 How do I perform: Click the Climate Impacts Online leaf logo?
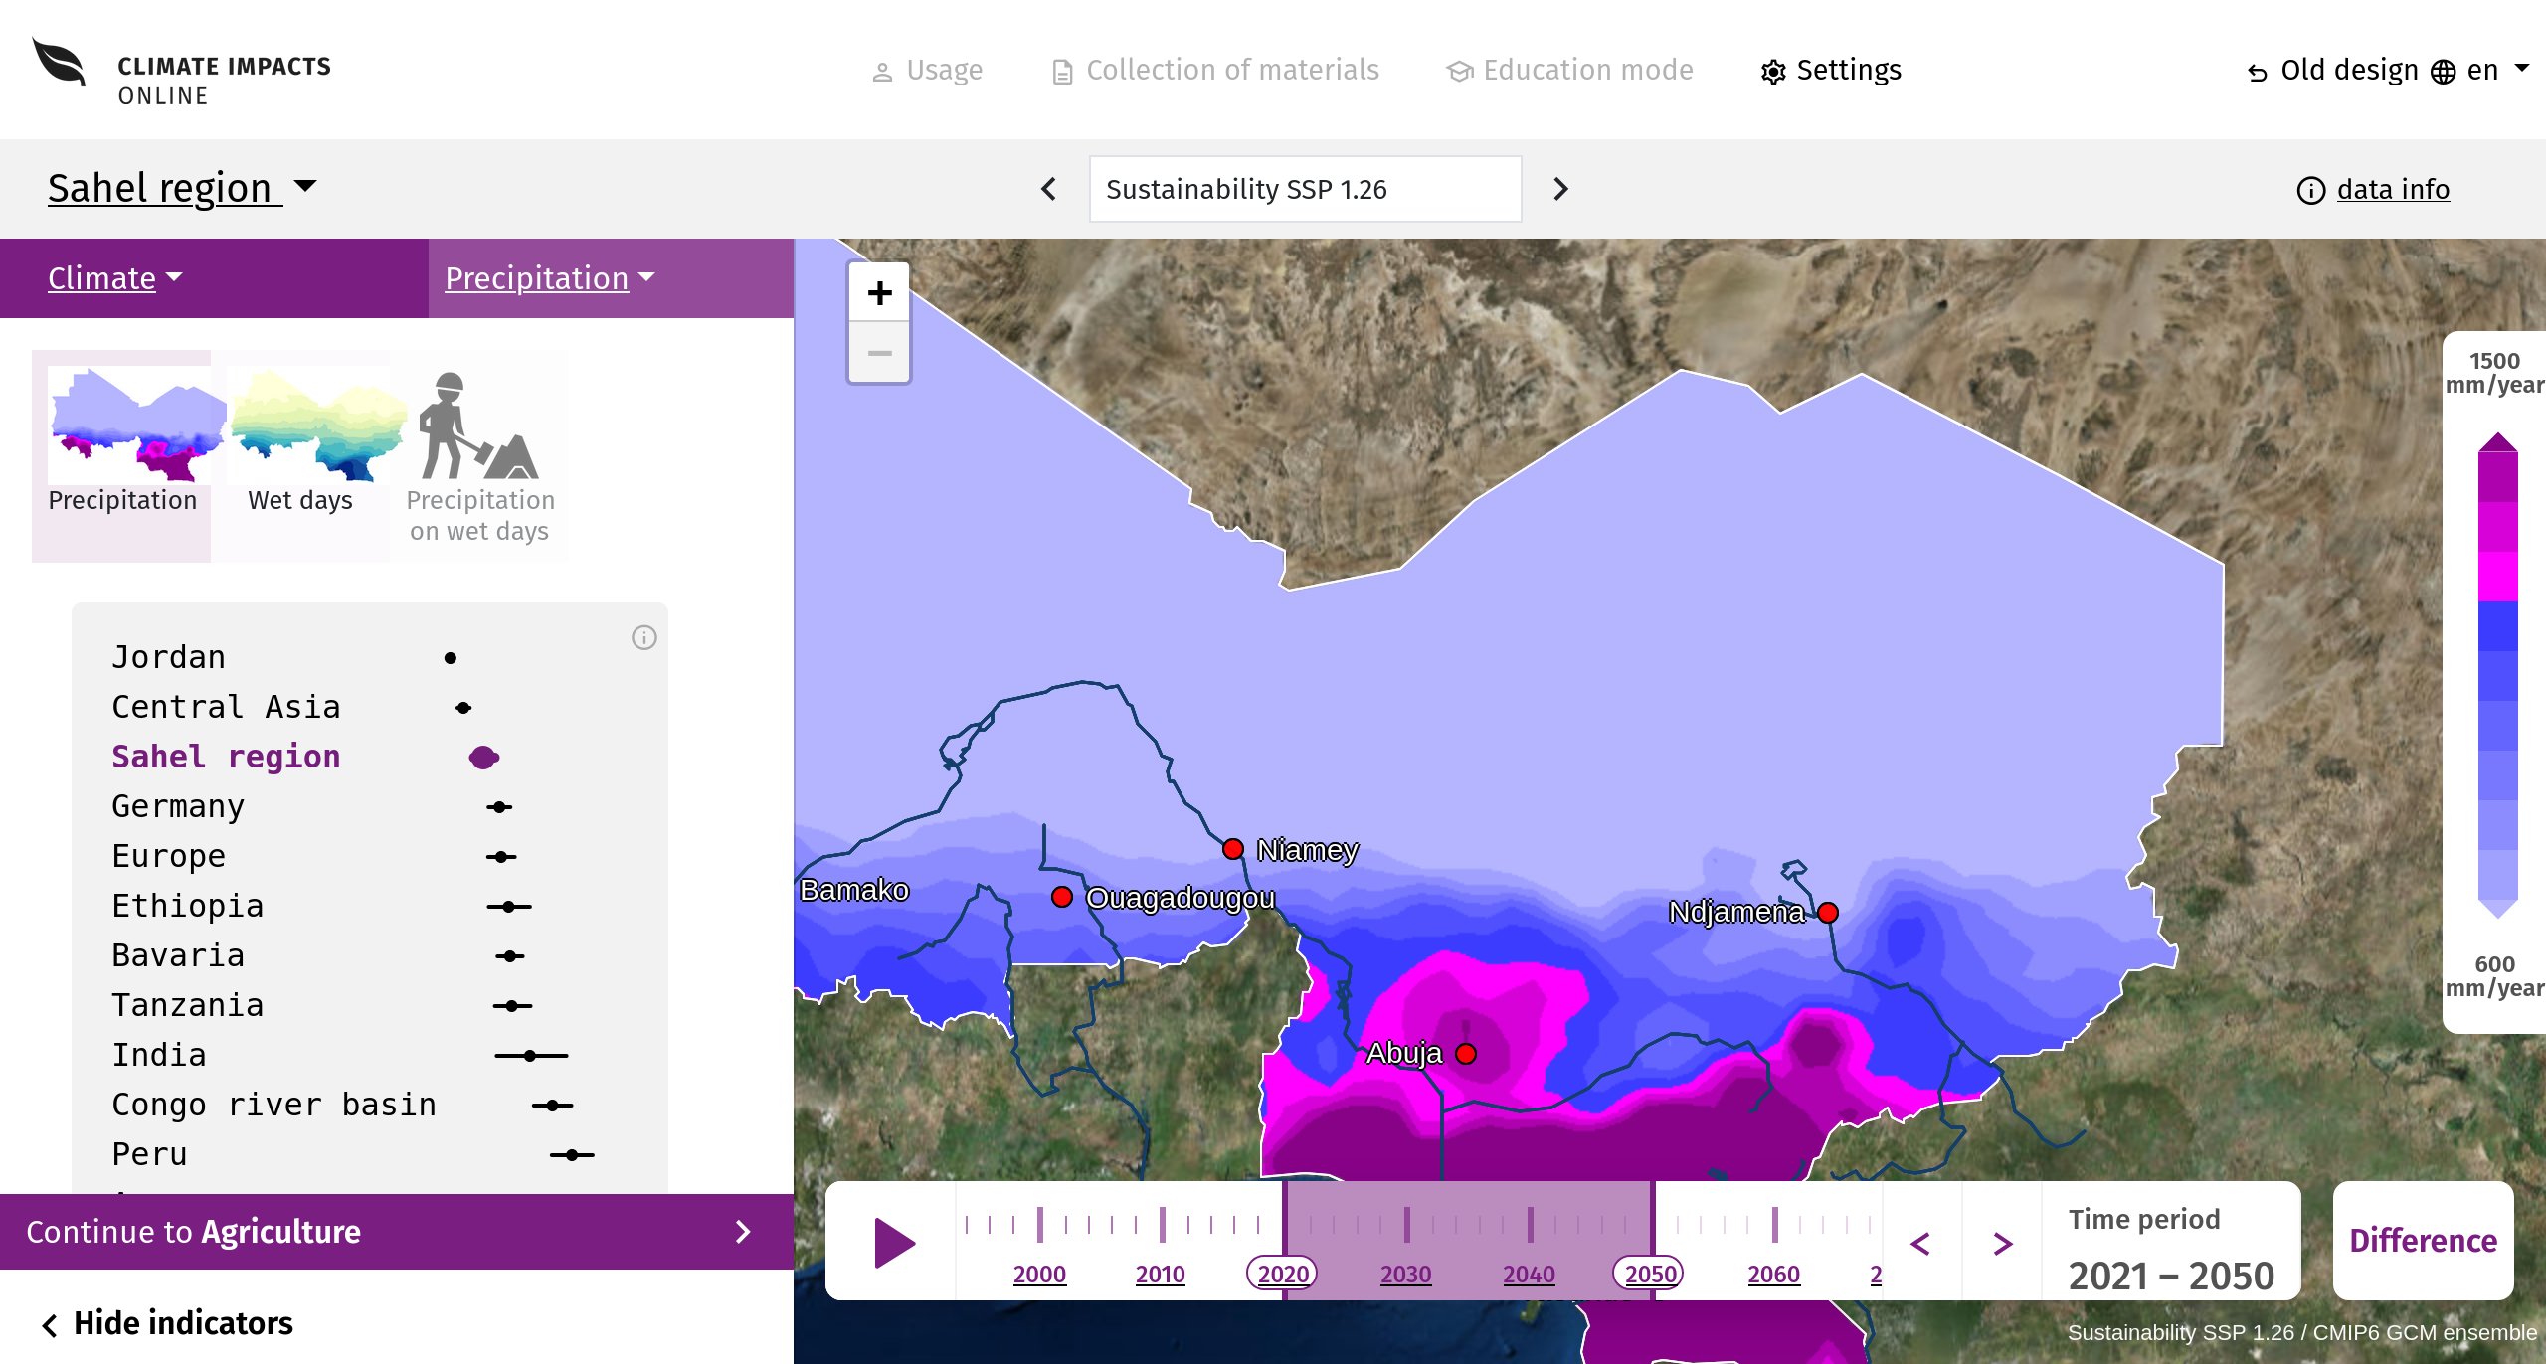(x=59, y=64)
